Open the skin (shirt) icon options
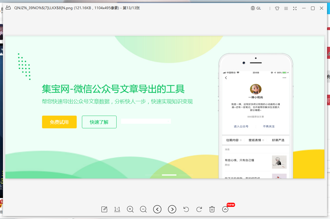Screen dimensions: 330x219 coord(277,8)
